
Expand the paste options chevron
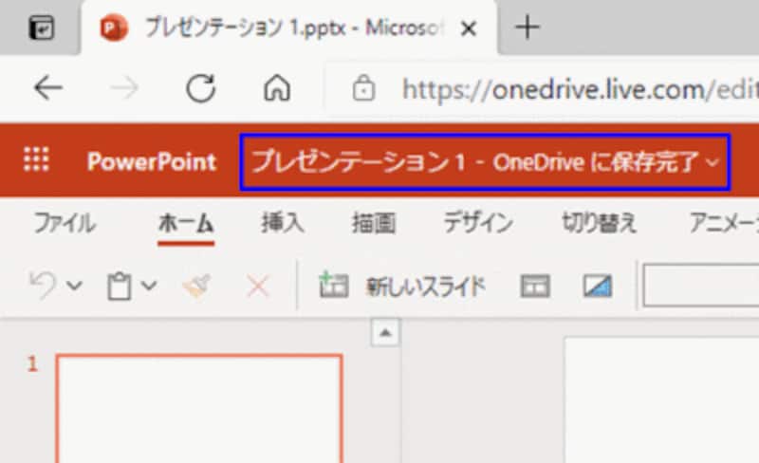coord(149,286)
